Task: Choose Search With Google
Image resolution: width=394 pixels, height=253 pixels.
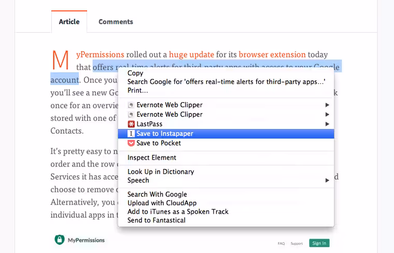Action: pyautogui.click(x=226, y=194)
